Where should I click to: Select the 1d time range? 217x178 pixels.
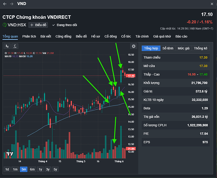(7, 169)
